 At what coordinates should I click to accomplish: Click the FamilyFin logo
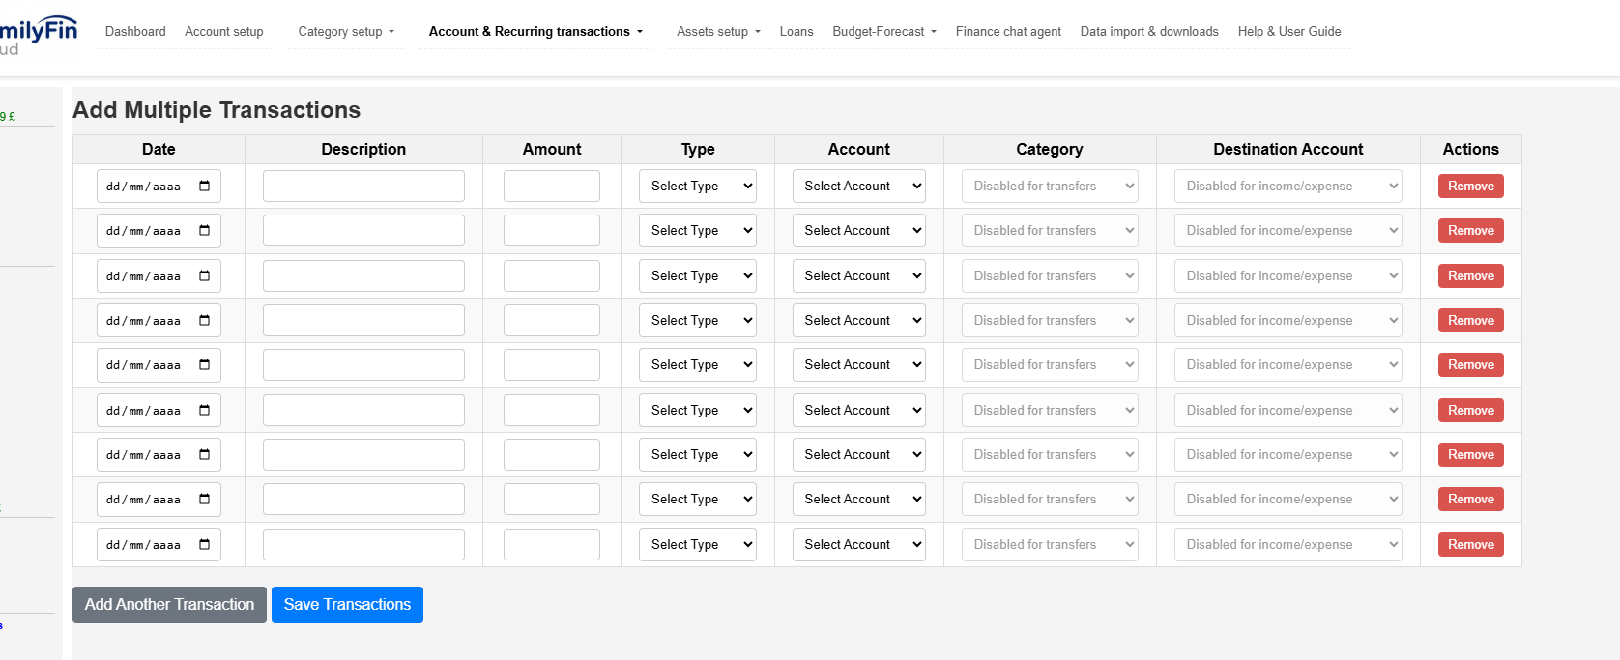tap(39, 37)
